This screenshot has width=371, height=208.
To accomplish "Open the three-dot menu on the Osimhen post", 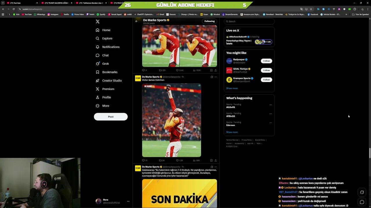I will tap(216, 77).
